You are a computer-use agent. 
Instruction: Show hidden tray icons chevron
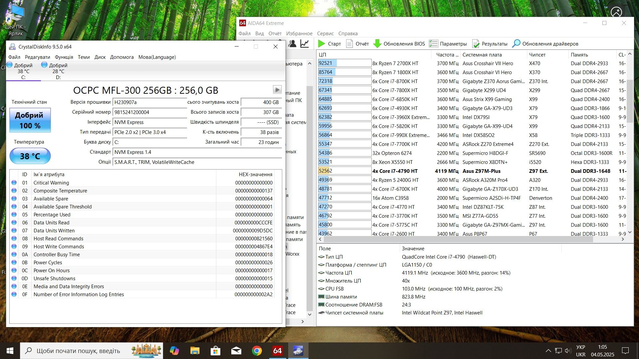548,351
